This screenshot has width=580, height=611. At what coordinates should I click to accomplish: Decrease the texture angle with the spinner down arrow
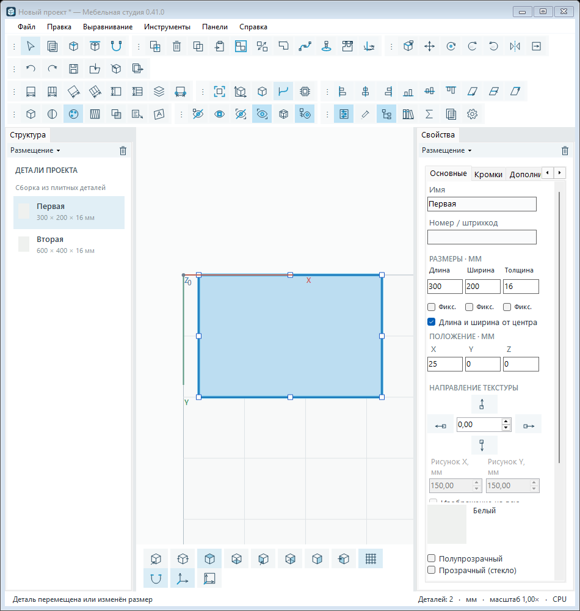[x=506, y=428]
